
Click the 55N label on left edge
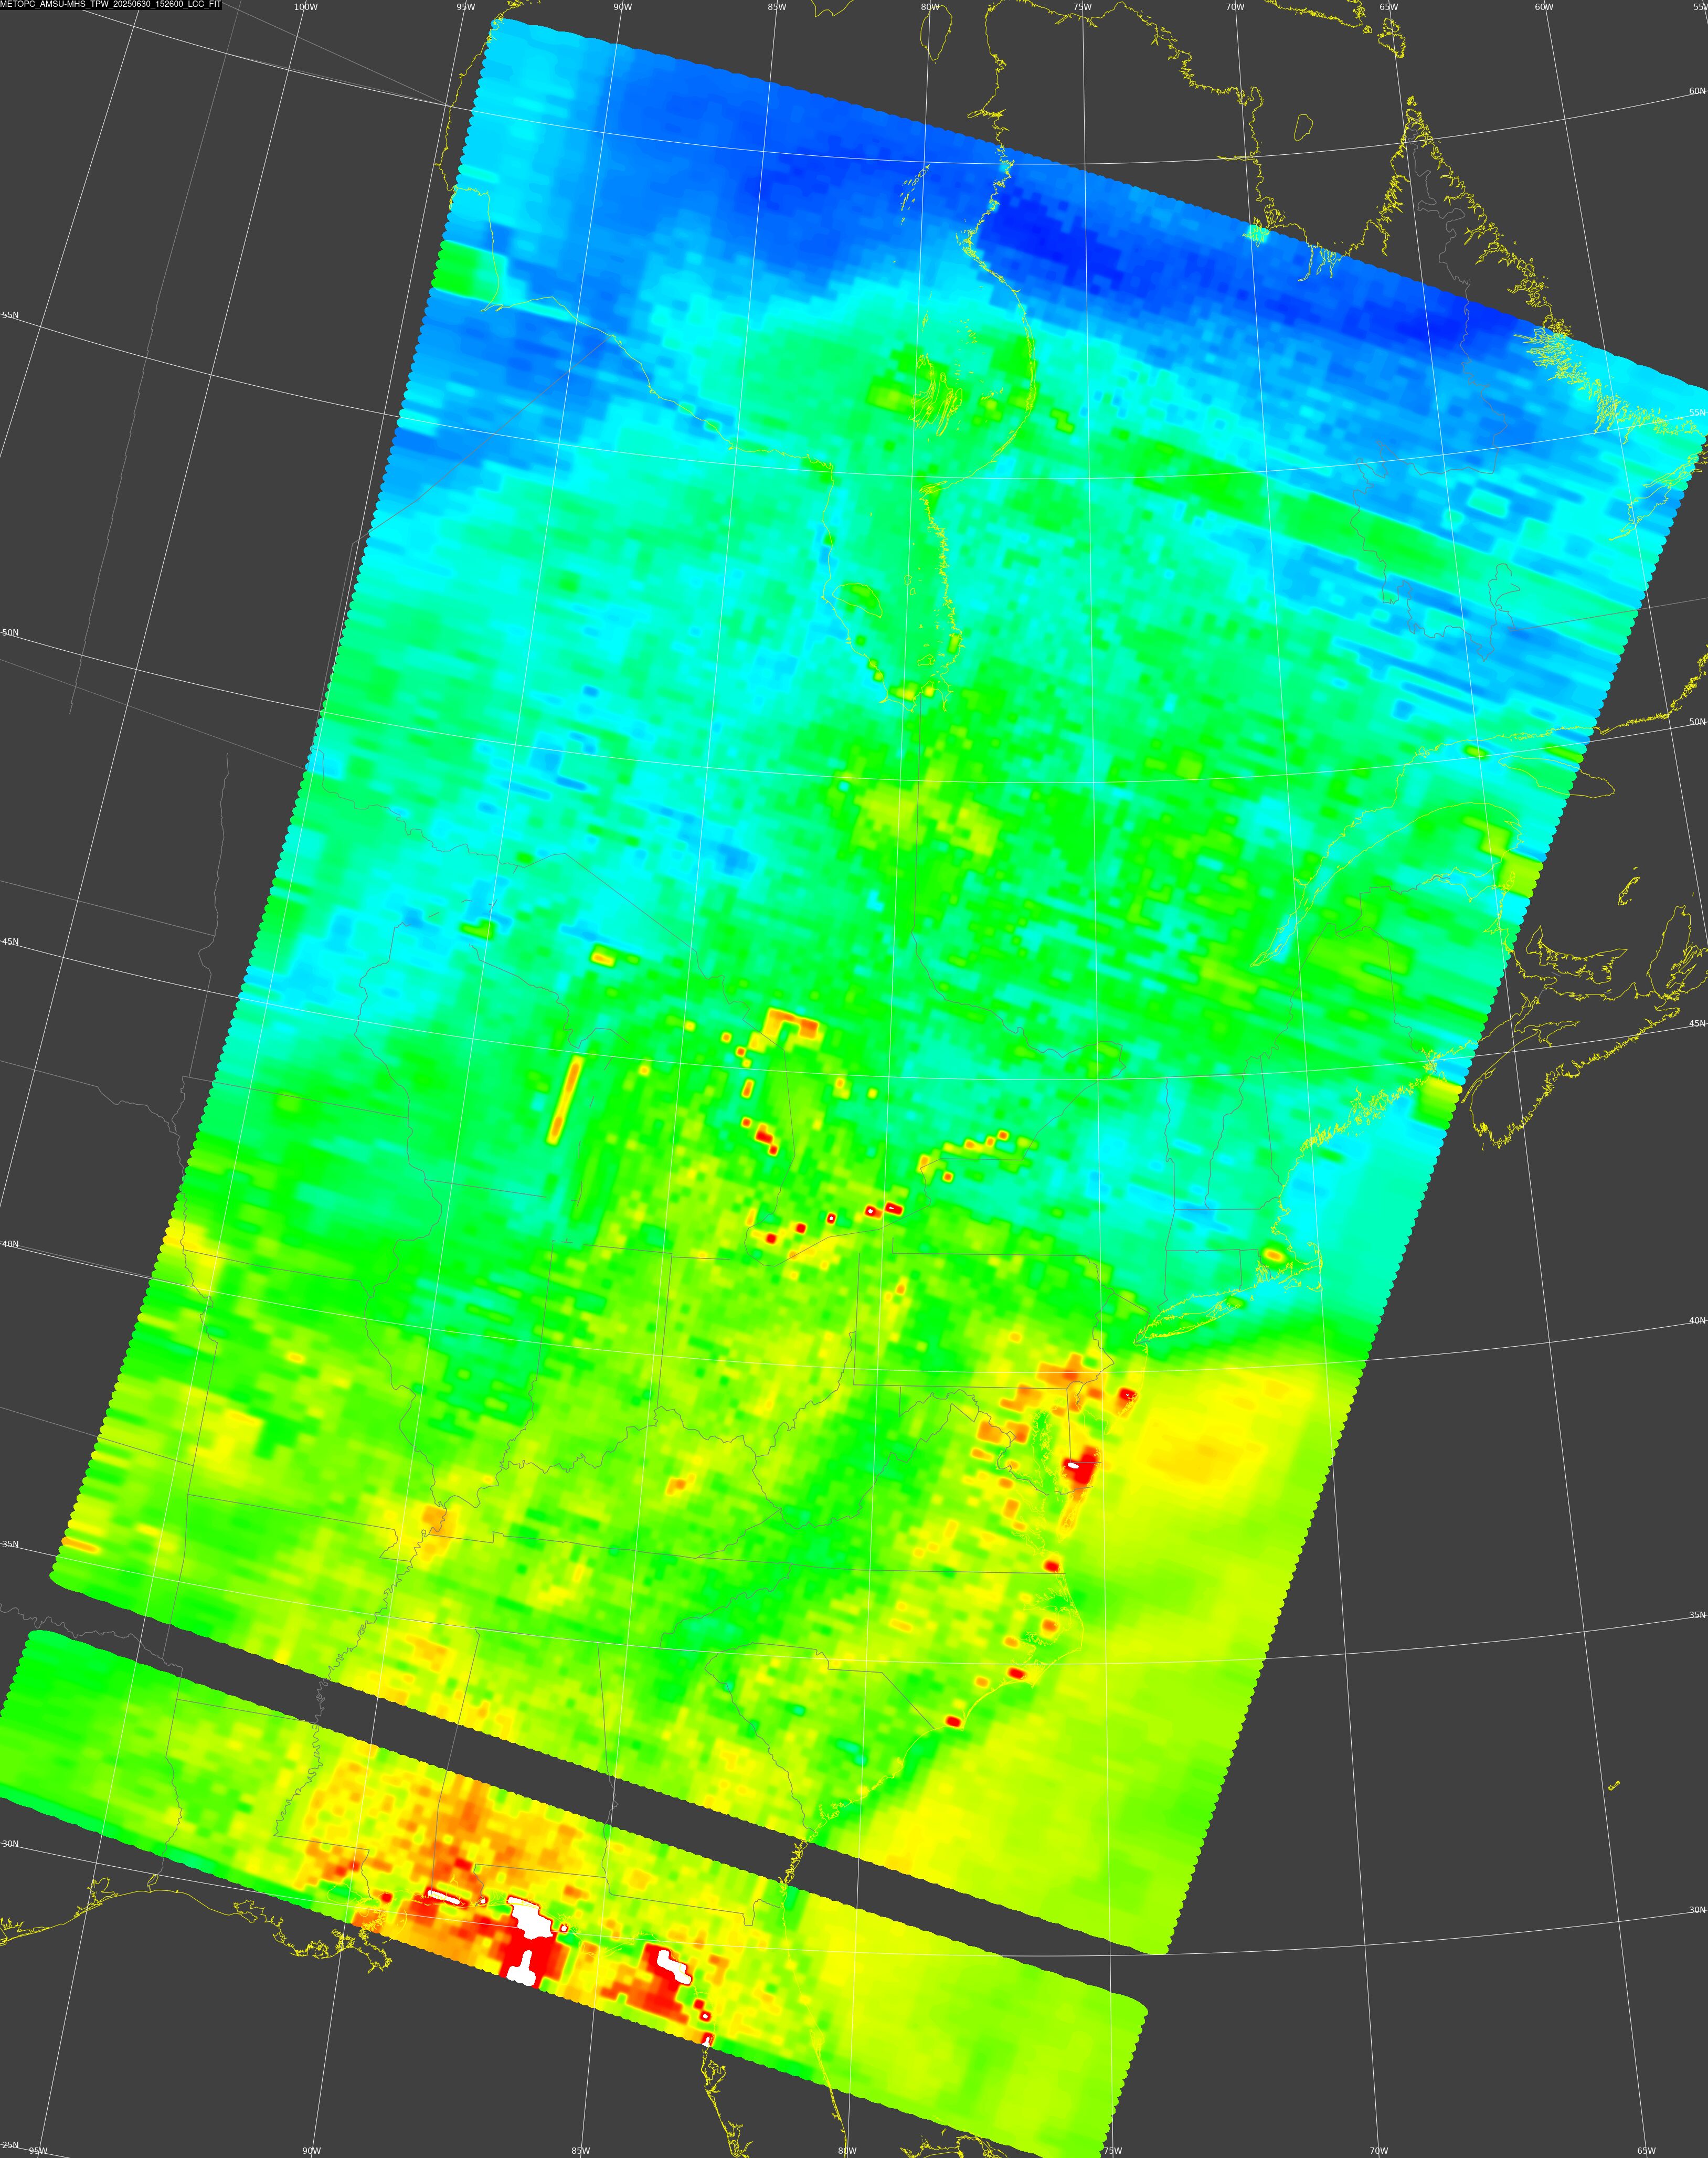[x=9, y=315]
